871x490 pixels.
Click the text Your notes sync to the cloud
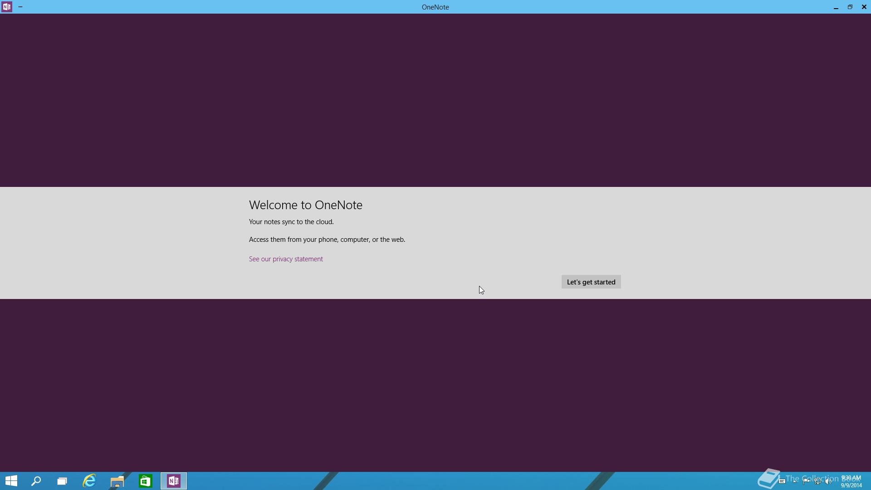tap(291, 222)
